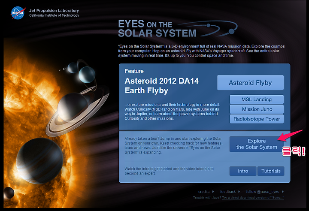Click the Eyes on the Solar System logo
309x211 pixels.
click(x=178, y=29)
